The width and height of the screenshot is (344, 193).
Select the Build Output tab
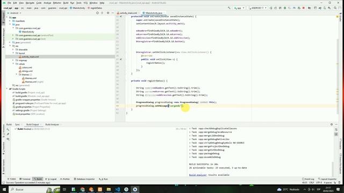click(32, 124)
